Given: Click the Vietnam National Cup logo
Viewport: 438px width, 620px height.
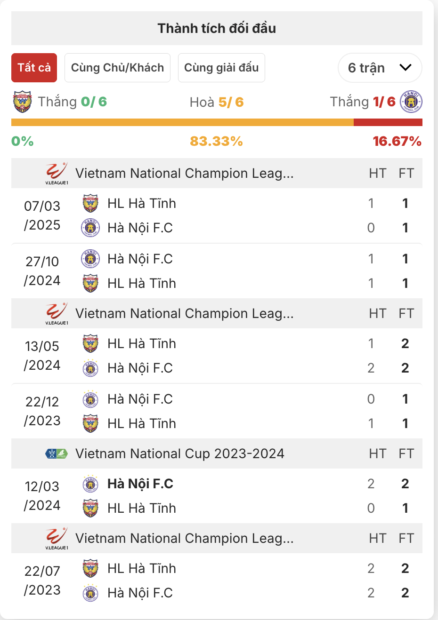Looking at the screenshot, I should [57, 453].
